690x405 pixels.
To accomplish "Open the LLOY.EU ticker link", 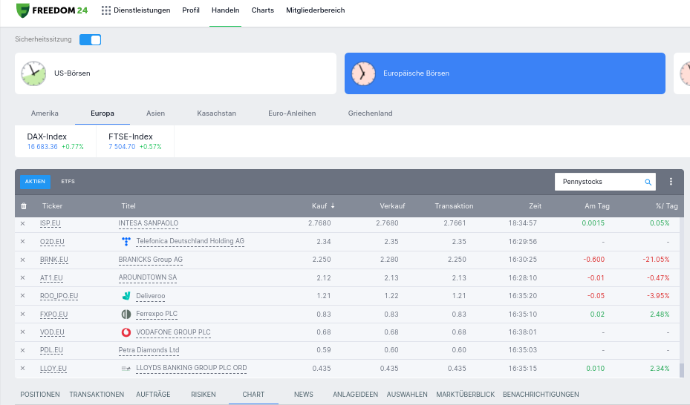I will (x=53, y=369).
